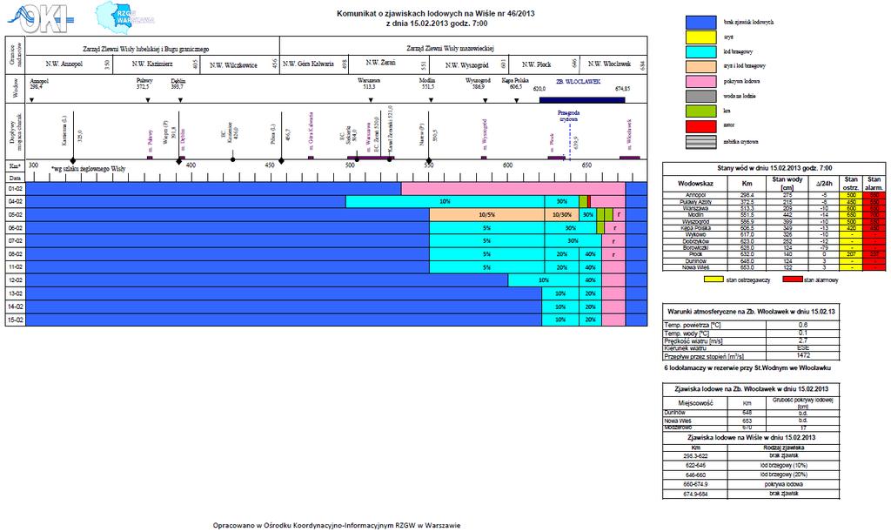Click the 'lód brzegowy (20%)' cell
This screenshot has width=891, height=532.
click(784, 474)
